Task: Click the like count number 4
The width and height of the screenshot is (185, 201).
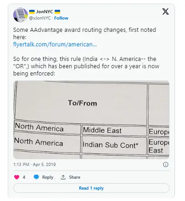Action: click(x=24, y=177)
